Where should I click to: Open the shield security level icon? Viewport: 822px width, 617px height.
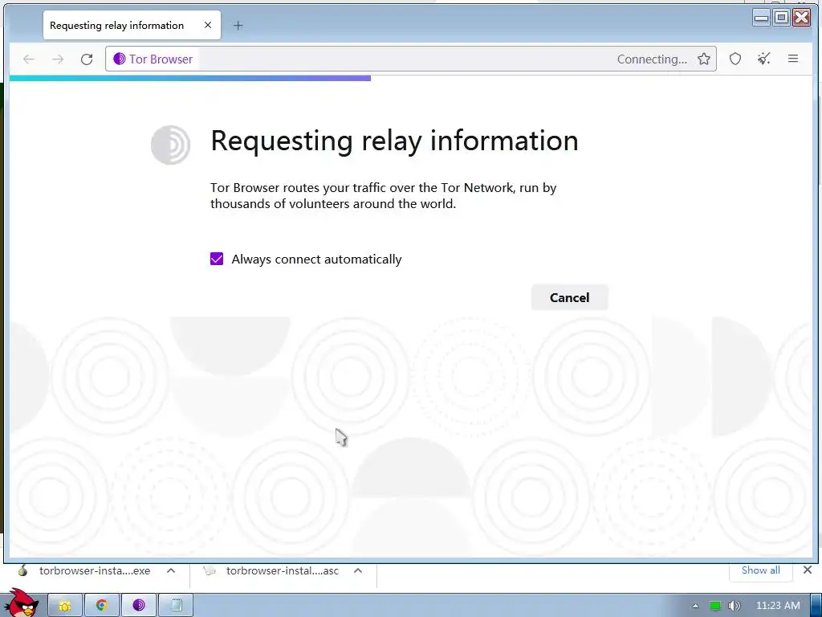[x=735, y=59]
